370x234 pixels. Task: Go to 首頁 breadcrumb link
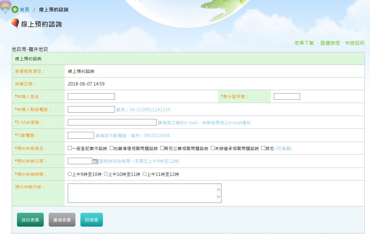coord(25,10)
